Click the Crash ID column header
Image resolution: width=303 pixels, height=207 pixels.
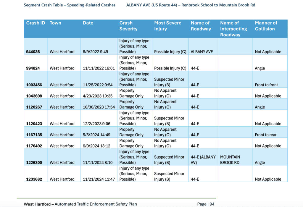[36, 23]
